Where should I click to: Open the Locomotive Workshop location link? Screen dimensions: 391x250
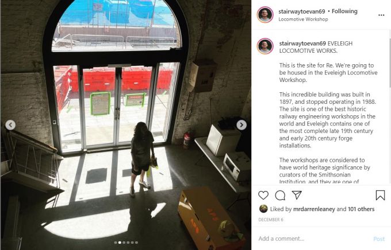click(303, 19)
